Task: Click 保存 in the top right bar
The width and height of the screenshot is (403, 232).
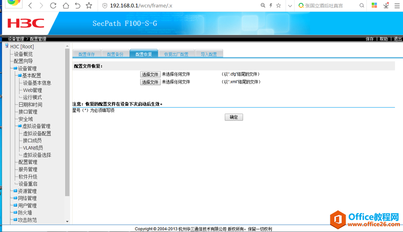Action: 369,39
